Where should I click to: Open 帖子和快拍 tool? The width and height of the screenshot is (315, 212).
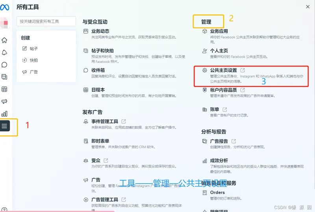coord(102,51)
